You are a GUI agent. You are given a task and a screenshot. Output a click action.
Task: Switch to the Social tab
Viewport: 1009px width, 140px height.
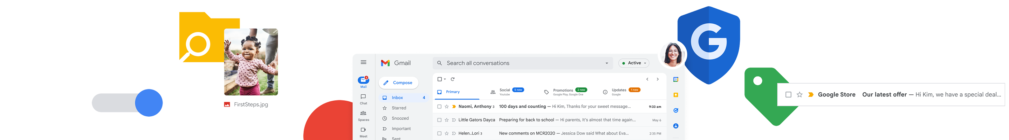coord(507,92)
